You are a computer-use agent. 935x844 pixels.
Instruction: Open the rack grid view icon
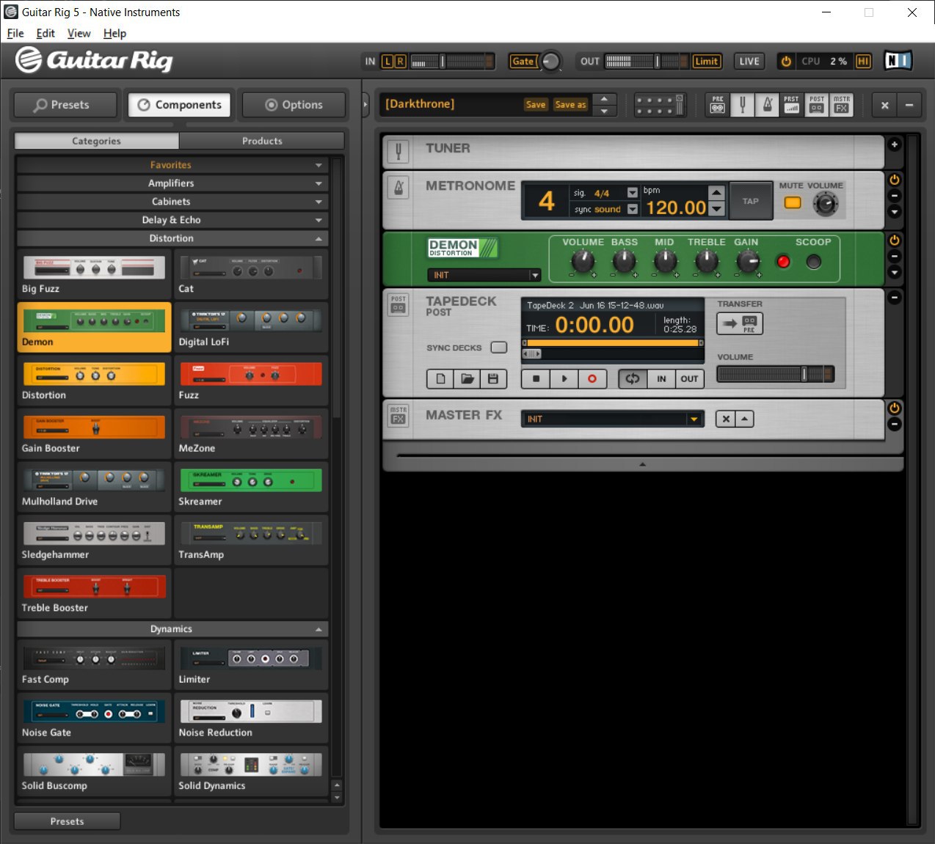[659, 105]
